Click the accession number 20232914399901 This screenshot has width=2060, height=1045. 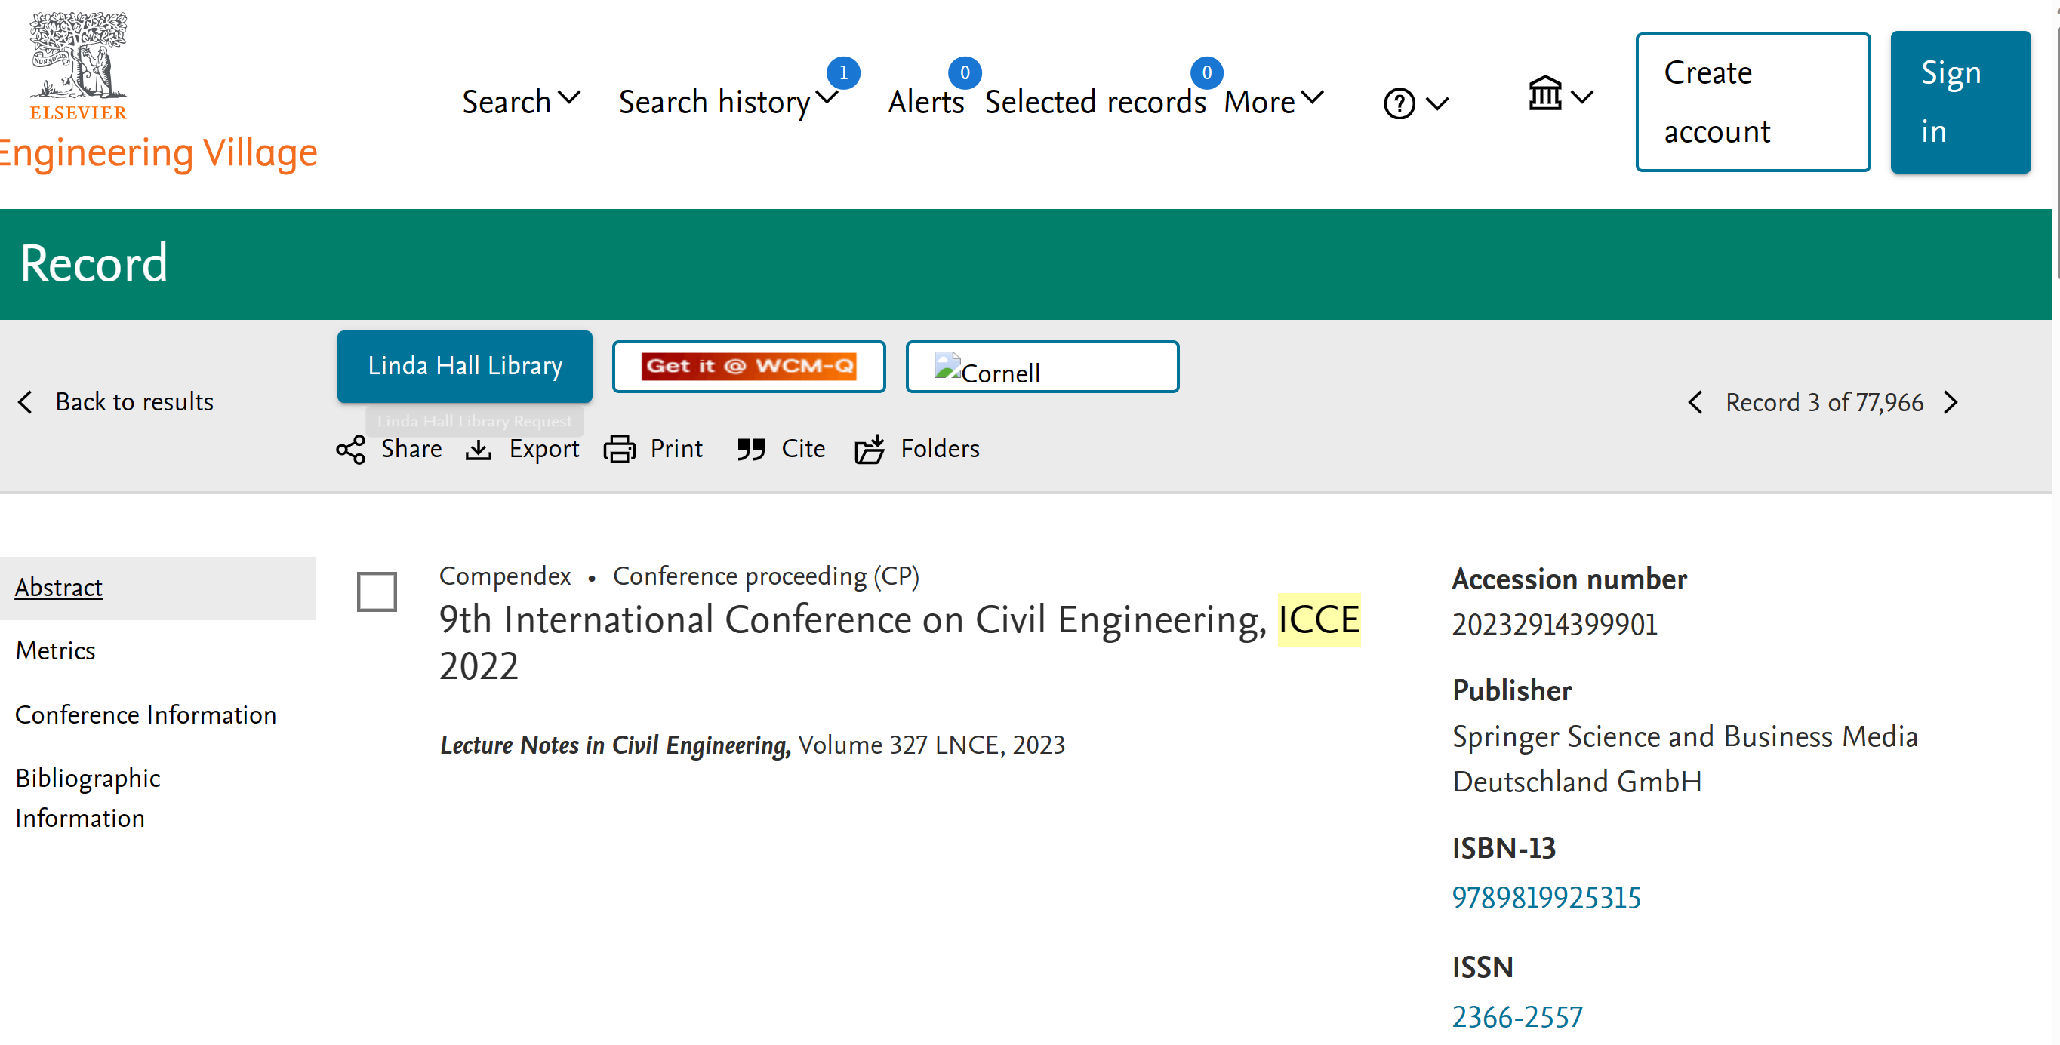point(1554,625)
